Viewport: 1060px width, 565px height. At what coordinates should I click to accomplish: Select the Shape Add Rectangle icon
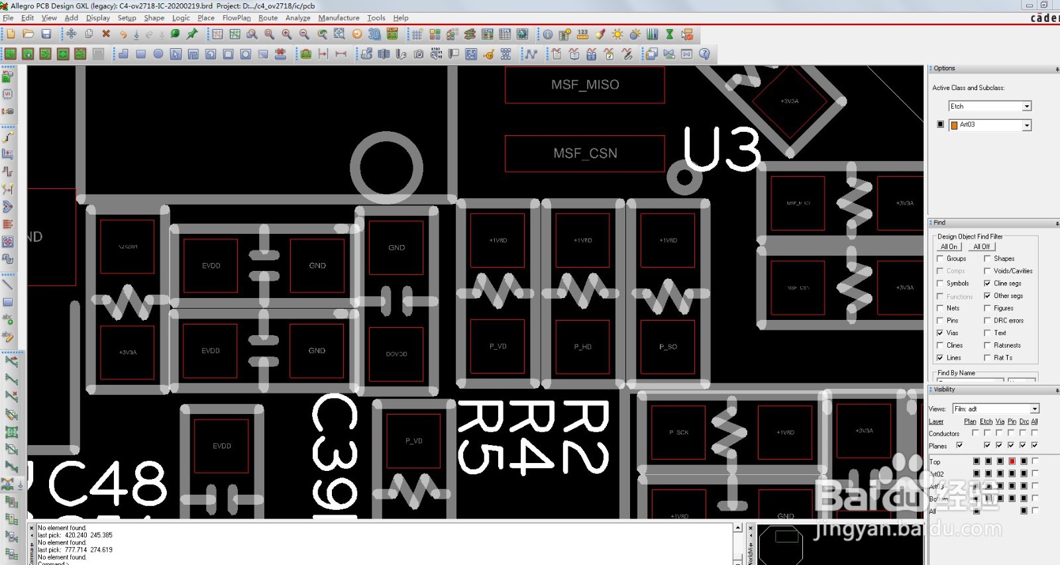coord(141,54)
